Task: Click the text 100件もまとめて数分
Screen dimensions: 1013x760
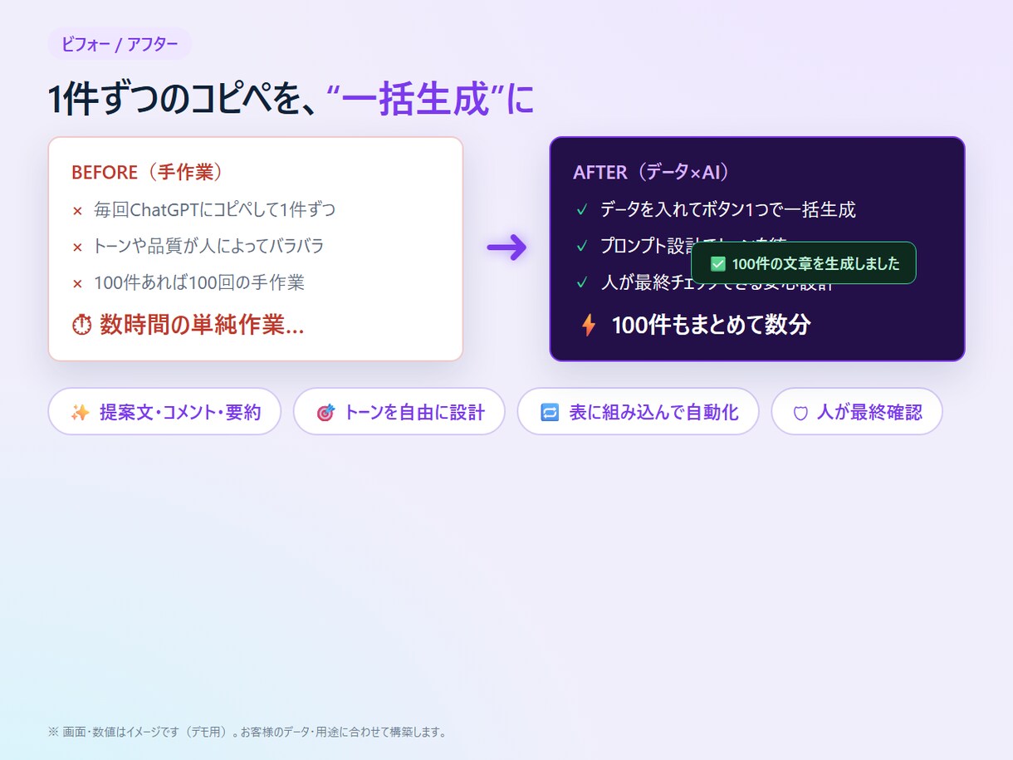Action: (x=711, y=325)
